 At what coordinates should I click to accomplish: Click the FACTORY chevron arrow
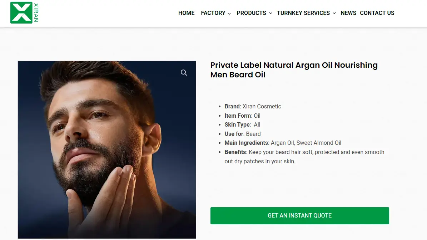[229, 14]
